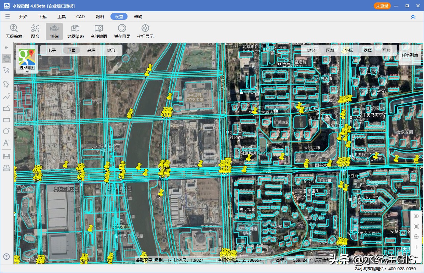Viewport: 424px width, 273px height.
Task: Click the 未登录 login button
Action: point(382,6)
